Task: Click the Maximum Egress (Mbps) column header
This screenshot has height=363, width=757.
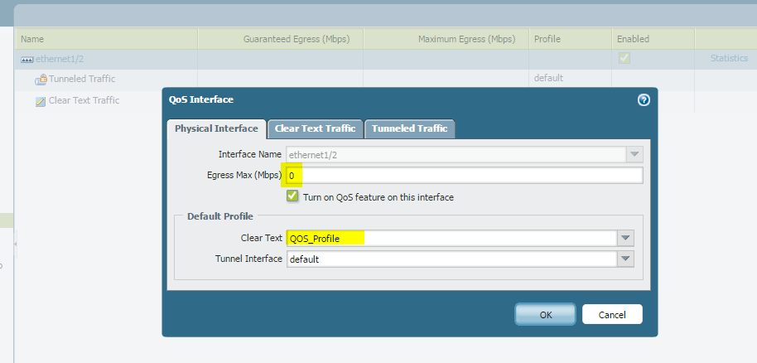Action: [x=446, y=39]
